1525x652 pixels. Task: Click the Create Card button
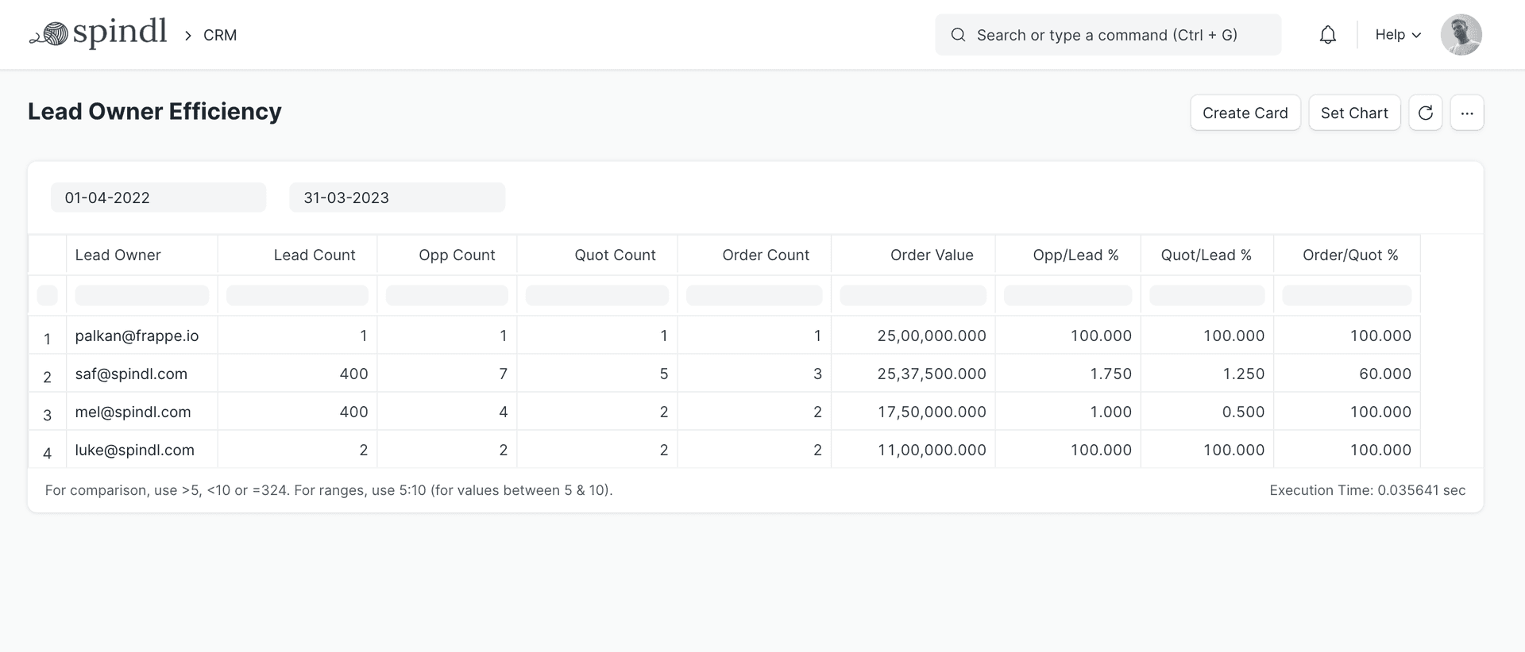(x=1245, y=113)
